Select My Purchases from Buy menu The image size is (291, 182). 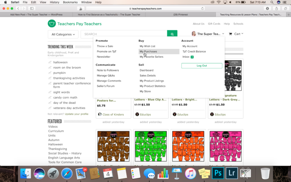coord(148,52)
